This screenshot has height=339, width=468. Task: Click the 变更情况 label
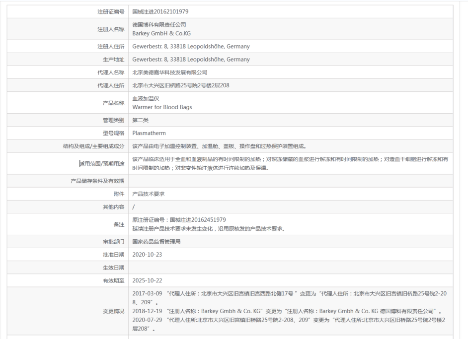point(113,311)
